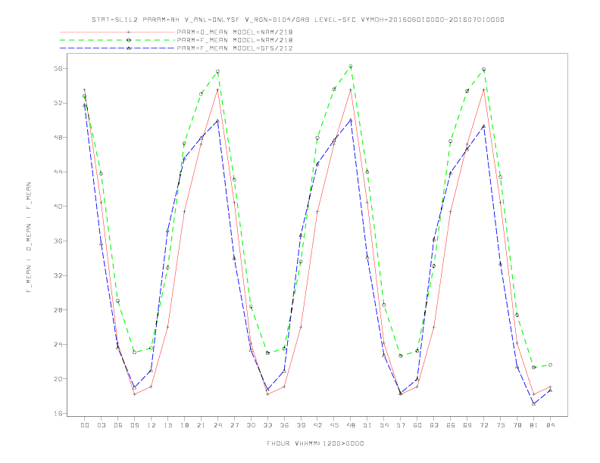The width and height of the screenshot is (600, 463).
Task: Click the vertical axis title F_MEAN | O_MEAN | F_MEAN
Action: (29, 238)
